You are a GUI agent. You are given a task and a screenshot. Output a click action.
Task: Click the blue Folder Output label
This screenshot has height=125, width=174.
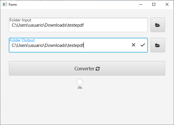click(x=22, y=40)
